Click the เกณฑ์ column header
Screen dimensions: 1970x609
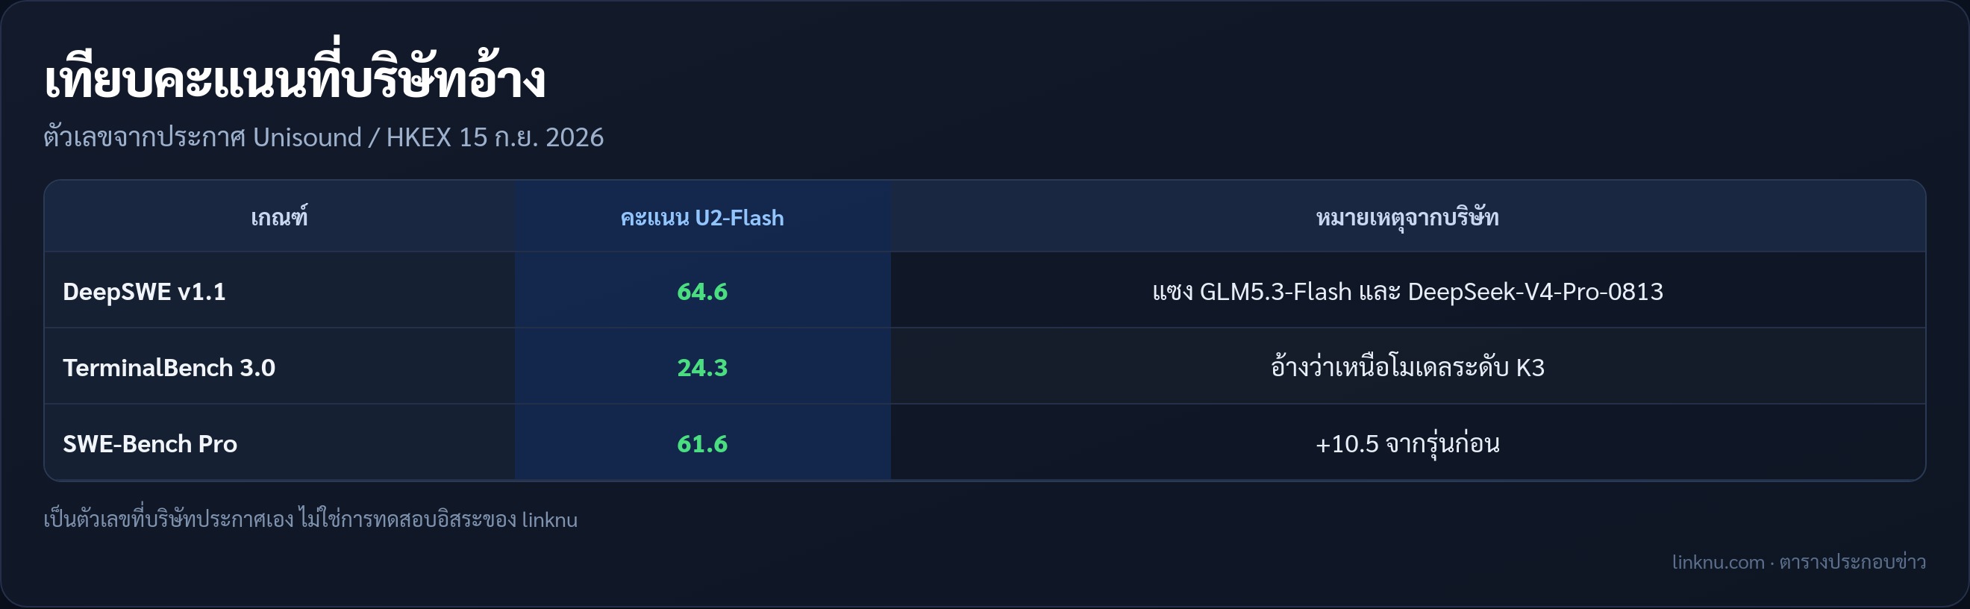(x=279, y=217)
